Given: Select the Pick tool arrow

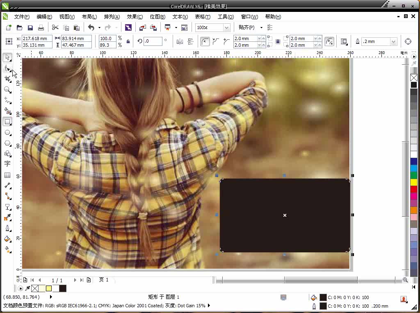Looking at the screenshot, I should (x=7, y=57).
